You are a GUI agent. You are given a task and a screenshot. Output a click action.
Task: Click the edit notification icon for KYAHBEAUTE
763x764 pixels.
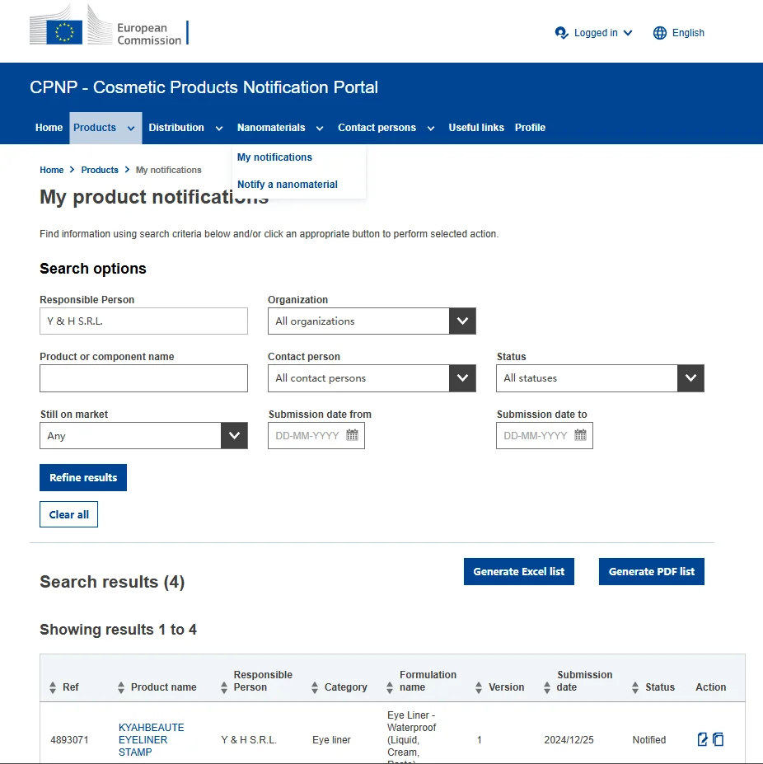(x=703, y=739)
